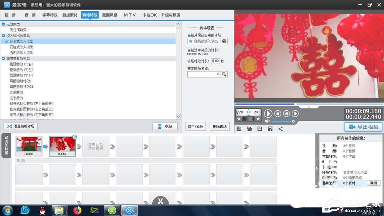This screenshot has height=216, width=384.
Task: Select the 00064 video clip thumbnail
Action: pos(62,146)
